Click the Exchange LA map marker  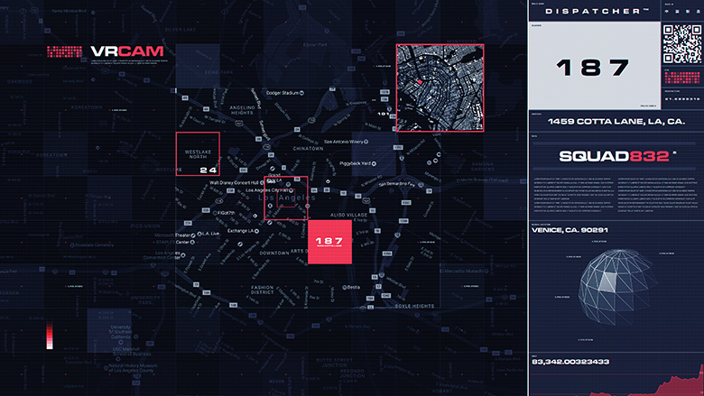[x=255, y=231]
